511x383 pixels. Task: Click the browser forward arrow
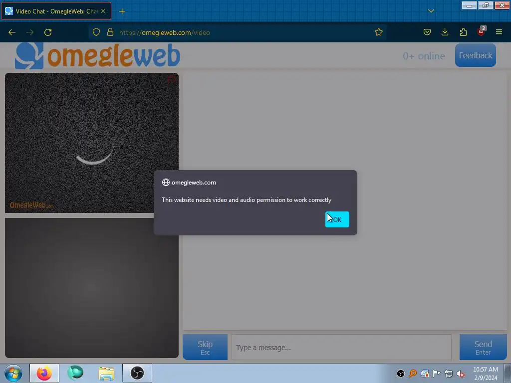[x=29, y=32]
